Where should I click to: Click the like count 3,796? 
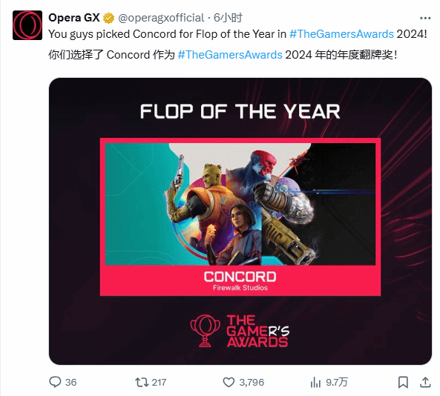click(x=252, y=382)
